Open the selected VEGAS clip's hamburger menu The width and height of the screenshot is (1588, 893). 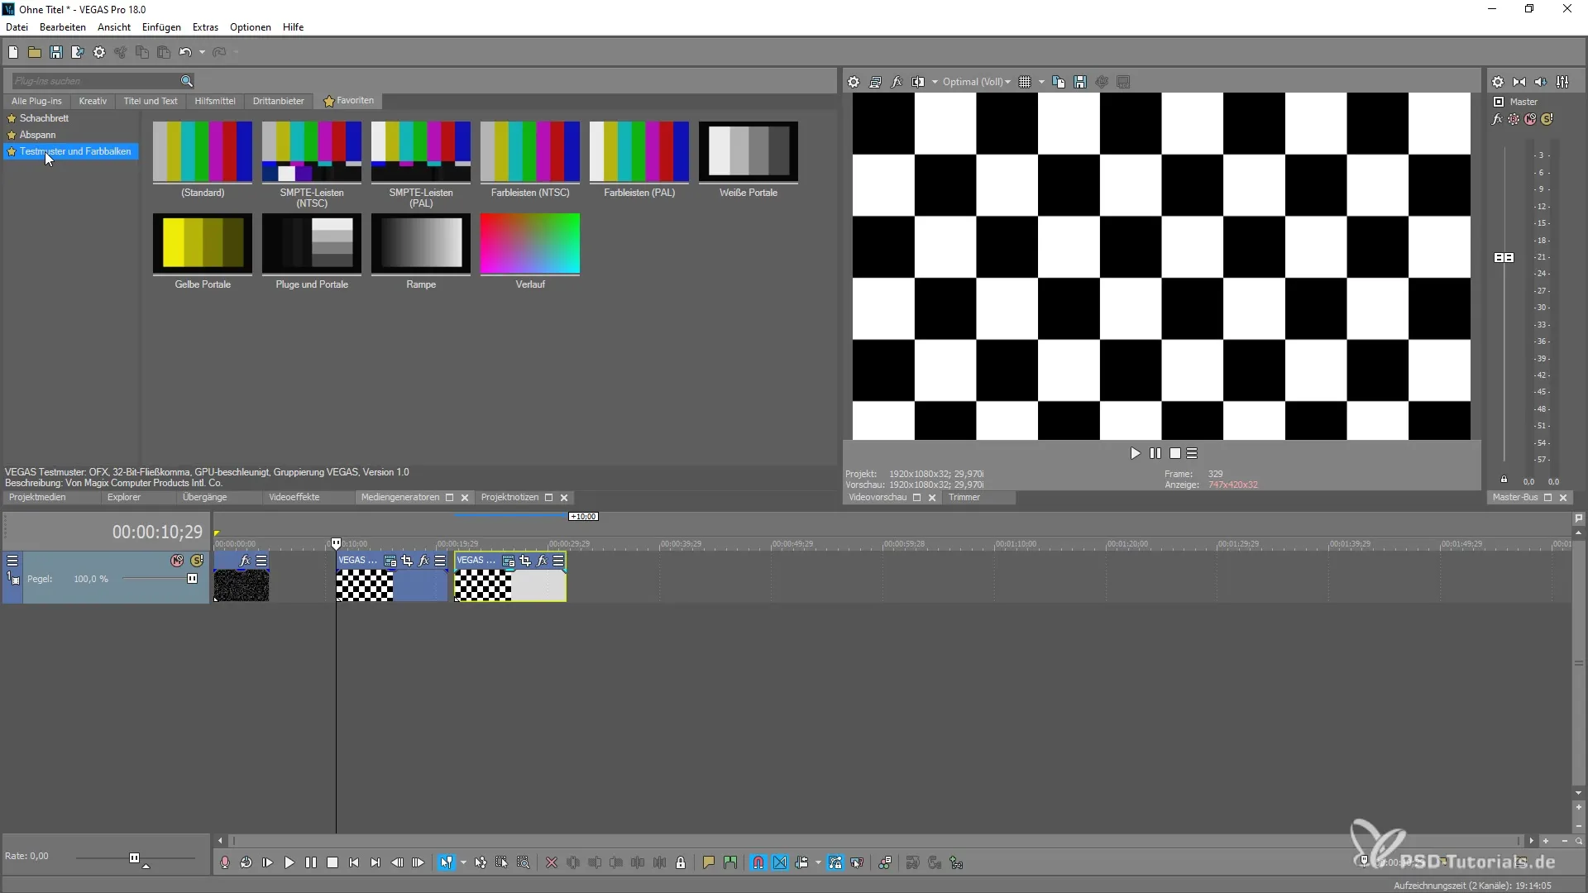[558, 561]
